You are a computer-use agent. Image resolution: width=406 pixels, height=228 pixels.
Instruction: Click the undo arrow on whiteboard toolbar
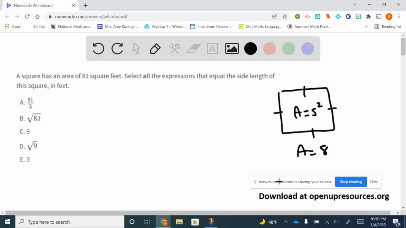pos(98,49)
